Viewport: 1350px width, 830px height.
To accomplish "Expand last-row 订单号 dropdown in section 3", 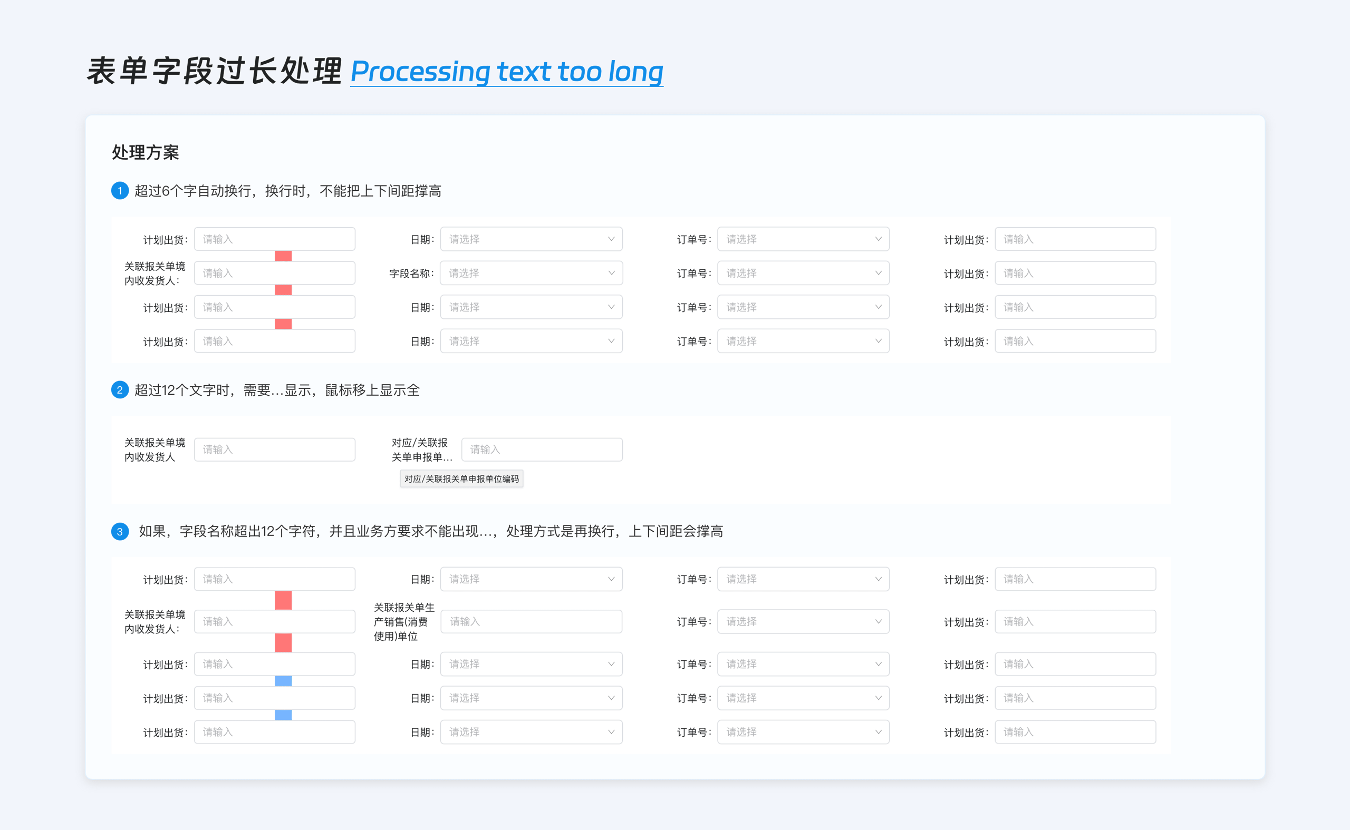I will [x=803, y=733].
